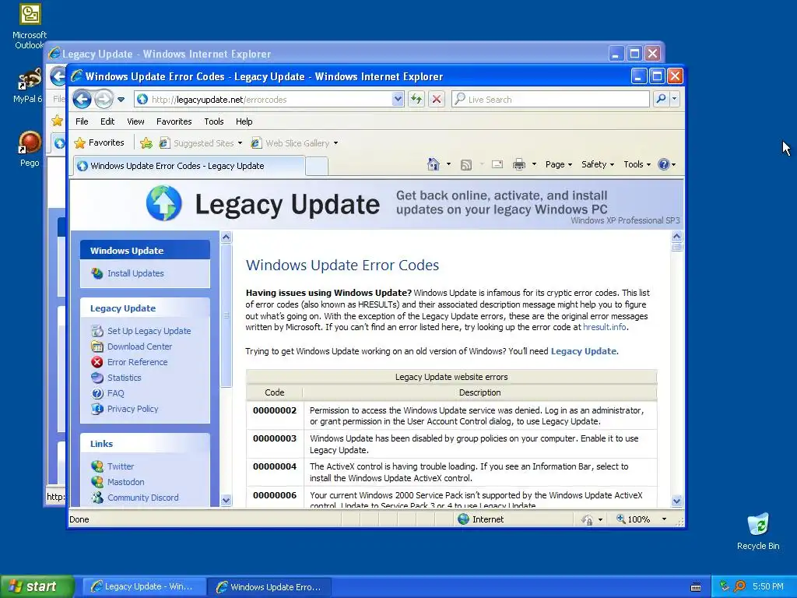
Task: Click main page scrollbar up arrow
Action: 676,236
